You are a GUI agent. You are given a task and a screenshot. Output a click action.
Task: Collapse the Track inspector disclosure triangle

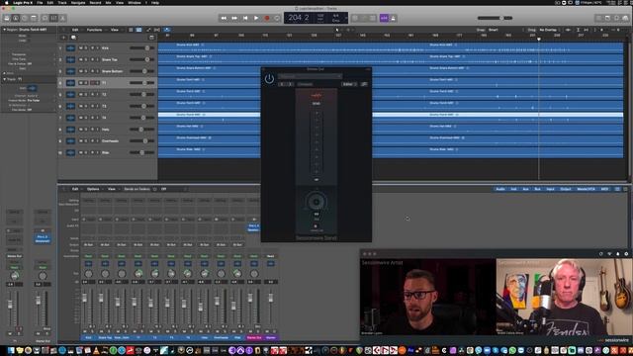(x=4, y=79)
